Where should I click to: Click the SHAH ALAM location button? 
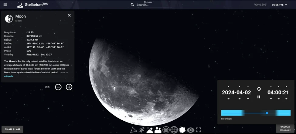tap(12, 129)
